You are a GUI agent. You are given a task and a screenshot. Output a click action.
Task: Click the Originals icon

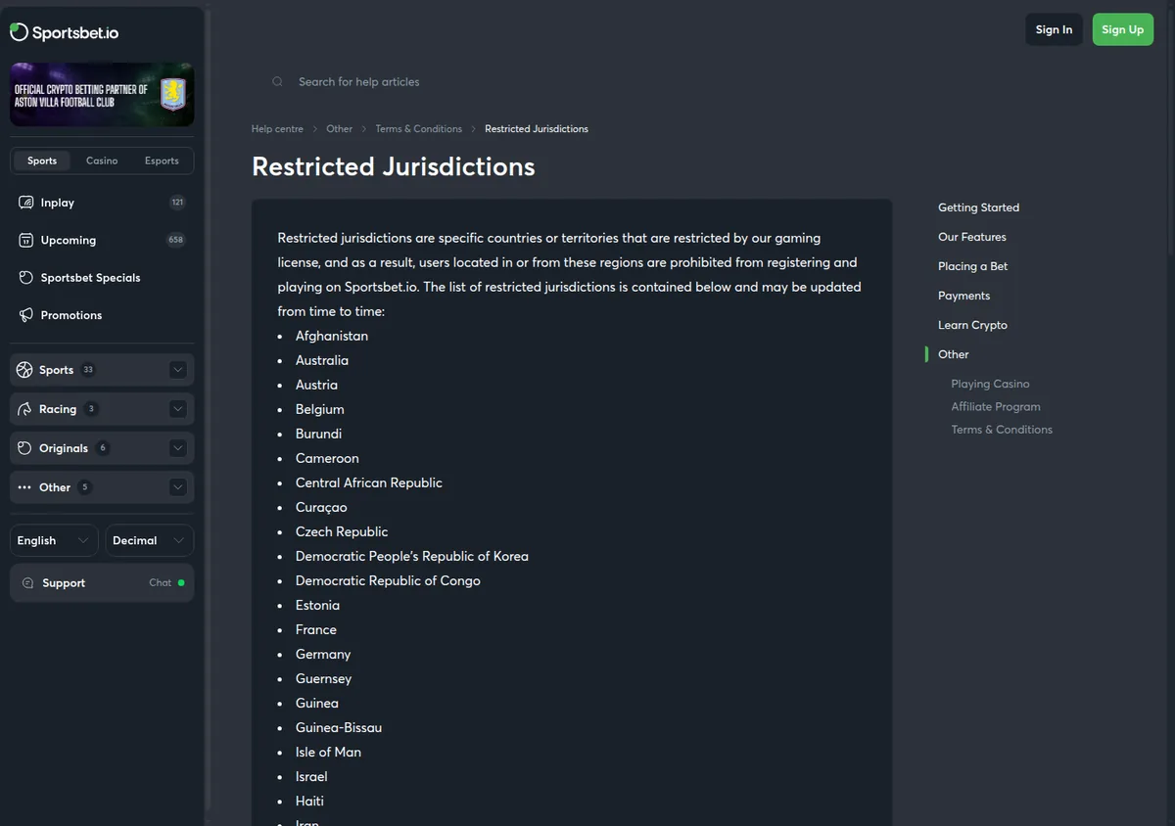coord(24,448)
